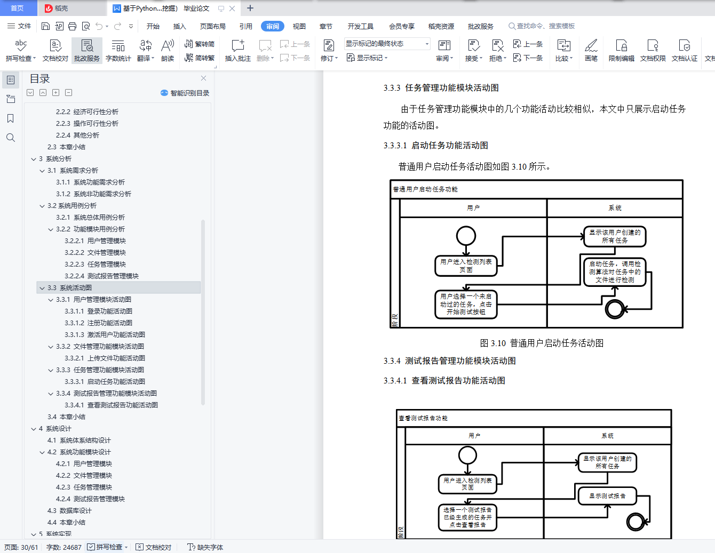Screen dimensions: 715x553
Task: Toggle 修订 track changes button
Action: tap(329, 51)
